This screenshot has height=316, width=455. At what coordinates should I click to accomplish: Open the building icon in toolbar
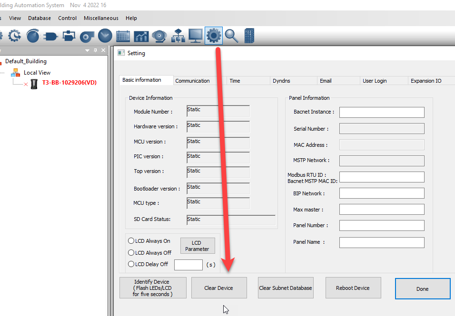pyautogui.click(x=249, y=36)
